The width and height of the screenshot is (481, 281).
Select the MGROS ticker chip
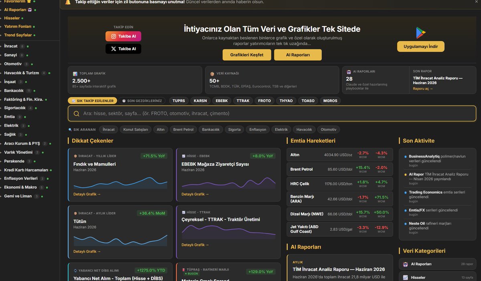pos(330,101)
